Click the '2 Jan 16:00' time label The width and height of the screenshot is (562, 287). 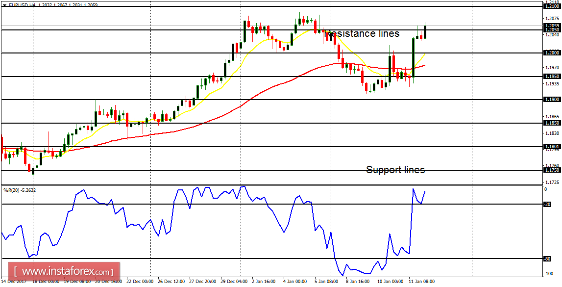pyautogui.click(x=264, y=282)
